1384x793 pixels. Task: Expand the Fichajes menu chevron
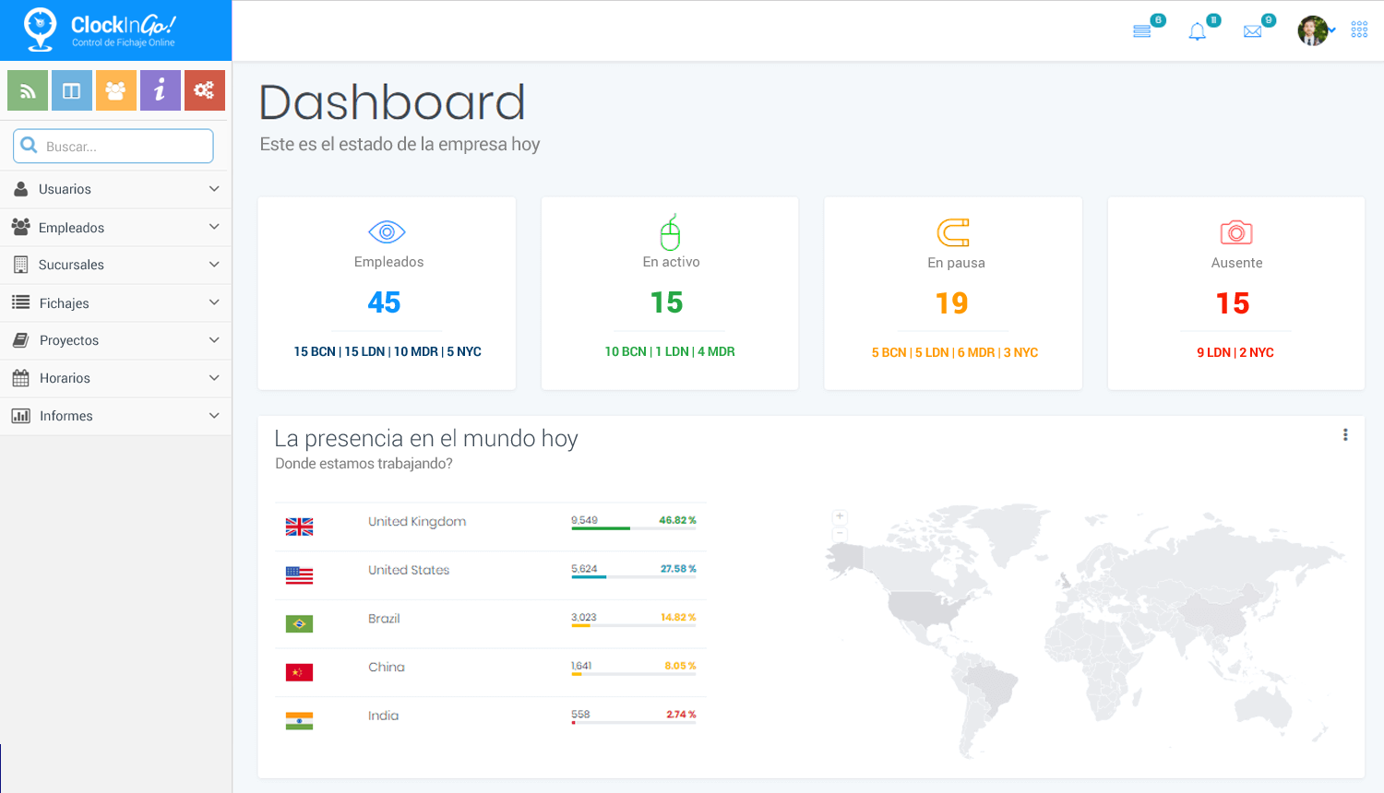point(214,302)
